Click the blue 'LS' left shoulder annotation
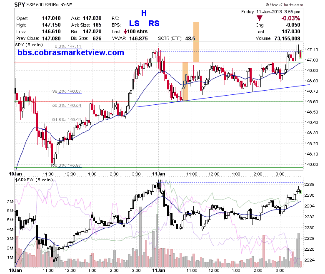This screenshot has width=325, height=274. 134,23
